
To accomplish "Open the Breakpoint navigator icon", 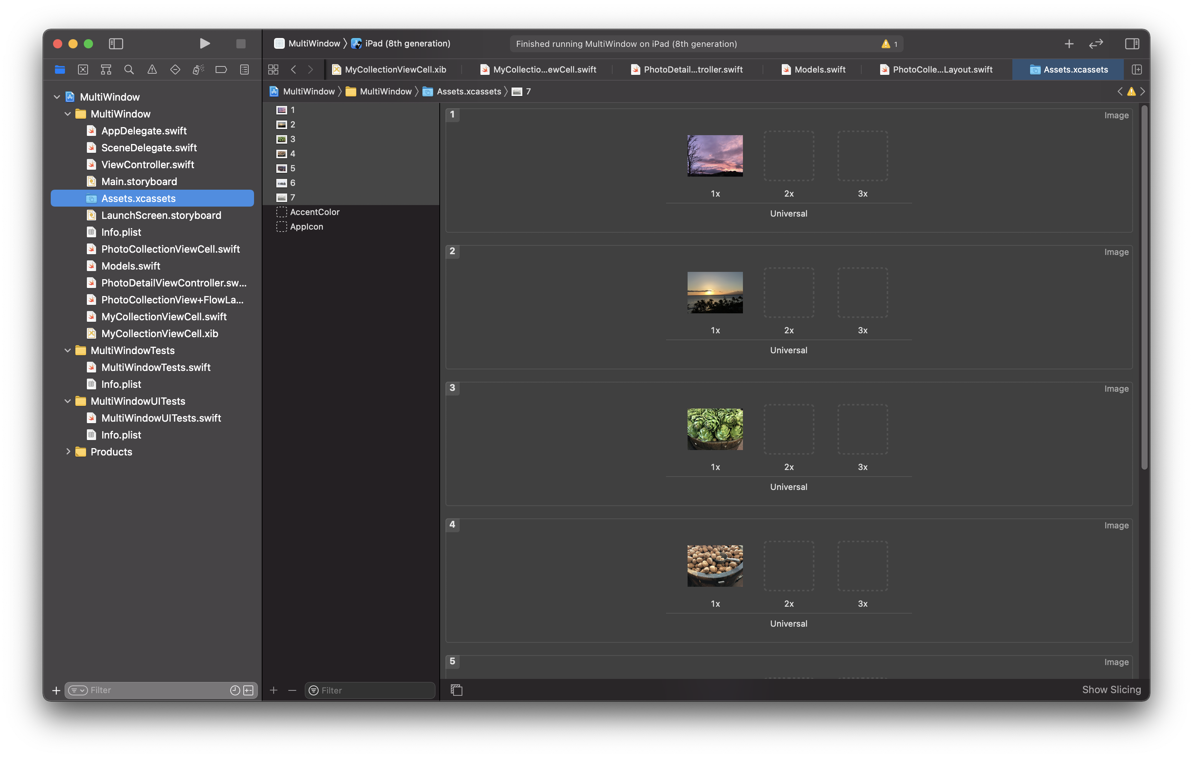I will click(x=221, y=70).
